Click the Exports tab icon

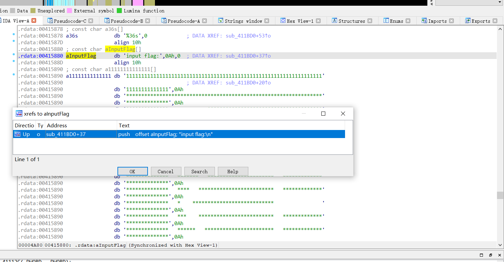[x=468, y=21]
